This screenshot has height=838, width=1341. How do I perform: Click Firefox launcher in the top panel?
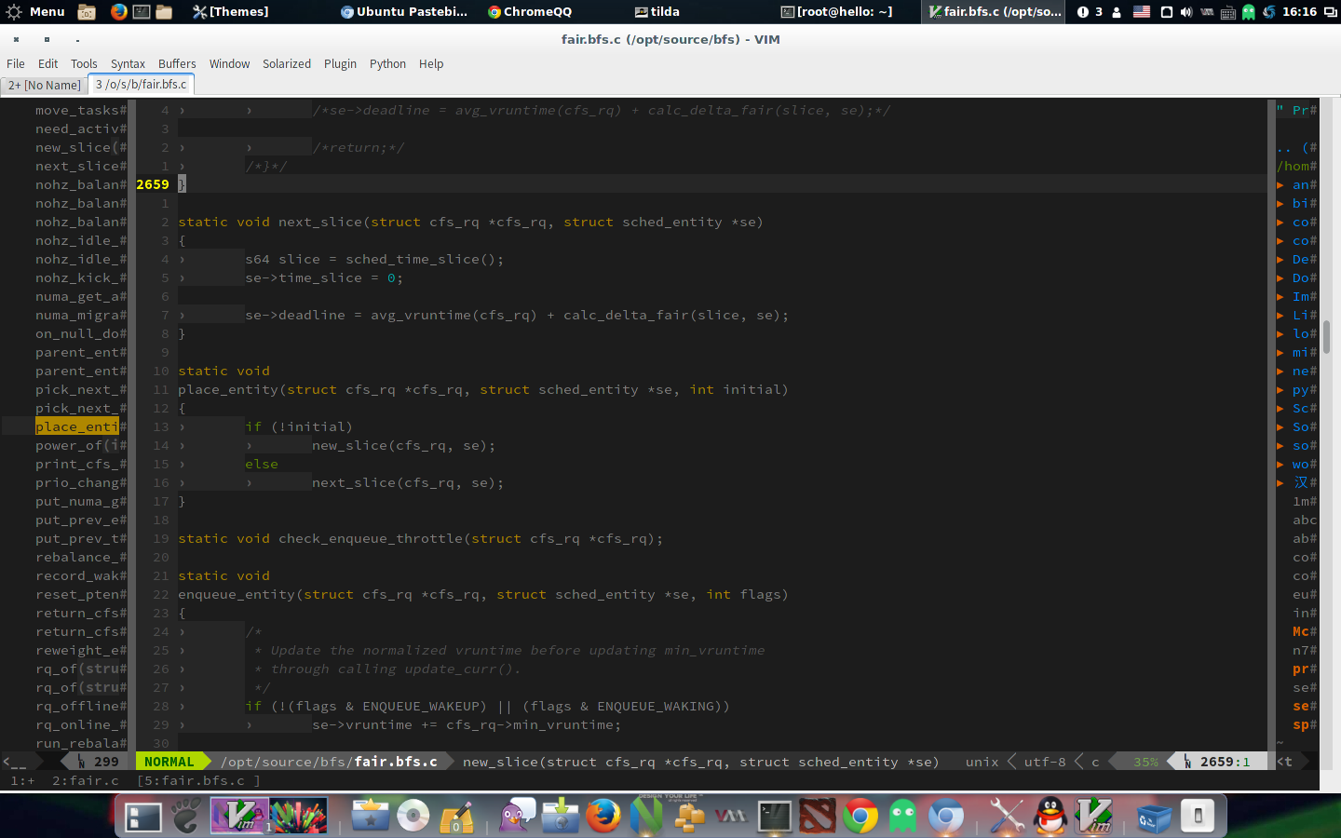pyautogui.click(x=118, y=11)
